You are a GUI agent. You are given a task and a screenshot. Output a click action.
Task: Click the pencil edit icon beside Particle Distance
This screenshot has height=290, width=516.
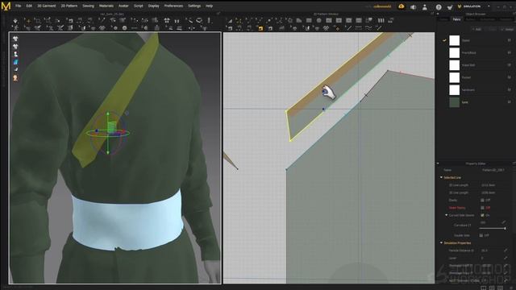click(x=506, y=251)
